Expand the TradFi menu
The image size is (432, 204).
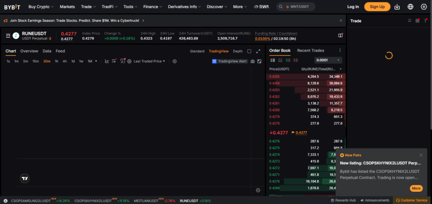[x=109, y=7]
